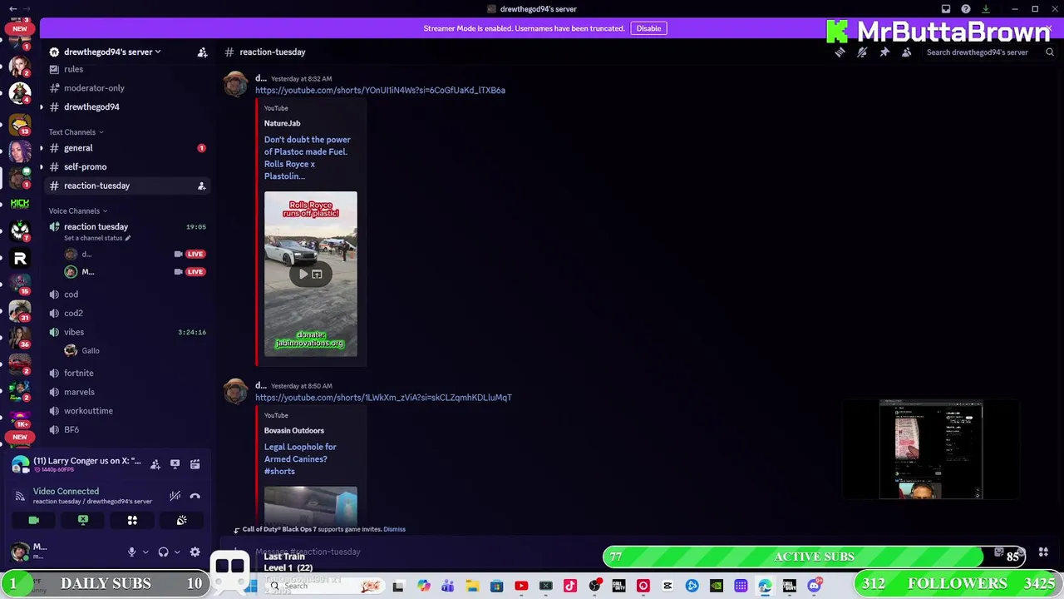The width and height of the screenshot is (1064, 599).
Task: Toggle green screen share button
Action: click(x=83, y=520)
